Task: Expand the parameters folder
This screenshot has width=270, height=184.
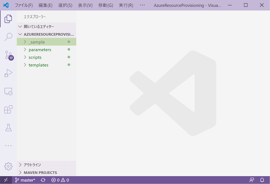Action: (46, 49)
